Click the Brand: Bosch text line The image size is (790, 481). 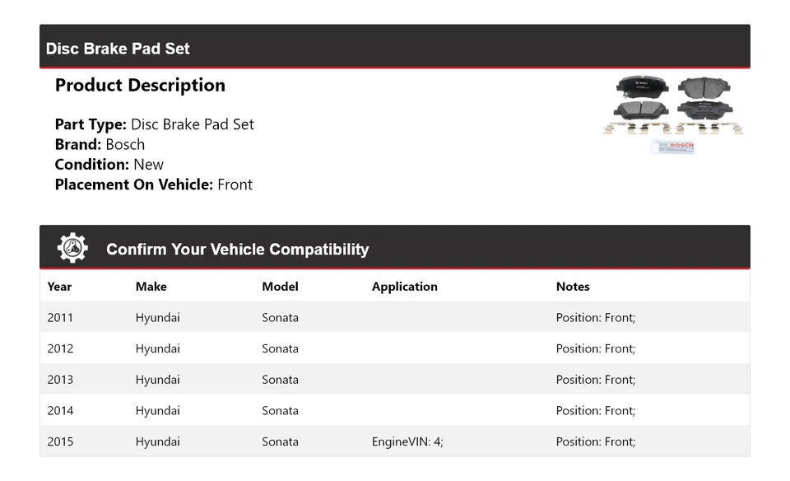tap(100, 144)
